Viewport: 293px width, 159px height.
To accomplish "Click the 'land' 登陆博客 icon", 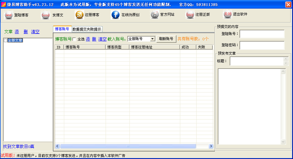I will point(8,15).
